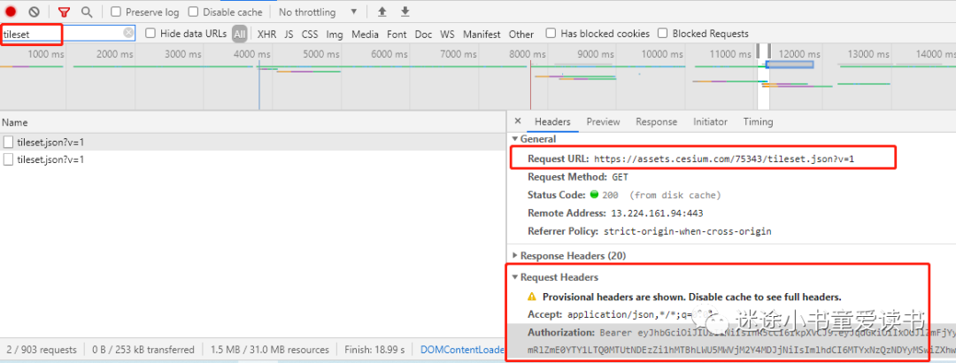The height and width of the screenshot is (363, 956).
Task: Click the Request Method GET value
Action: point(620,177)
